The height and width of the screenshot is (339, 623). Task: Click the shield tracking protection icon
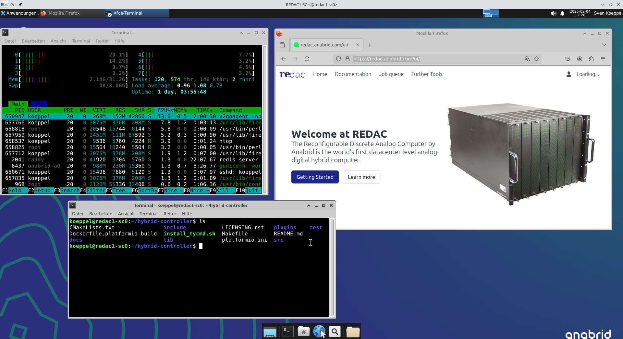click(338, 59)
